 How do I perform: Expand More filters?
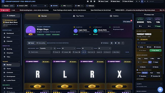[116, 52]
